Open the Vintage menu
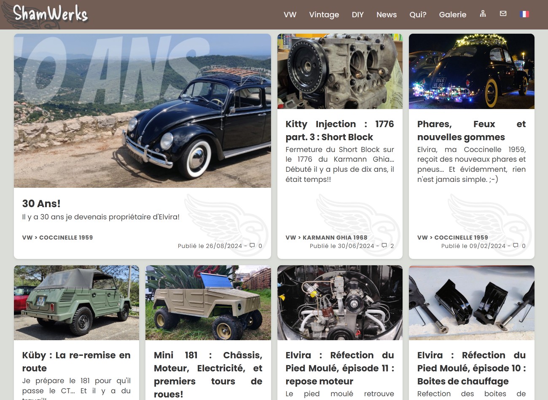 pyautogui.click(x=324, y=14)
